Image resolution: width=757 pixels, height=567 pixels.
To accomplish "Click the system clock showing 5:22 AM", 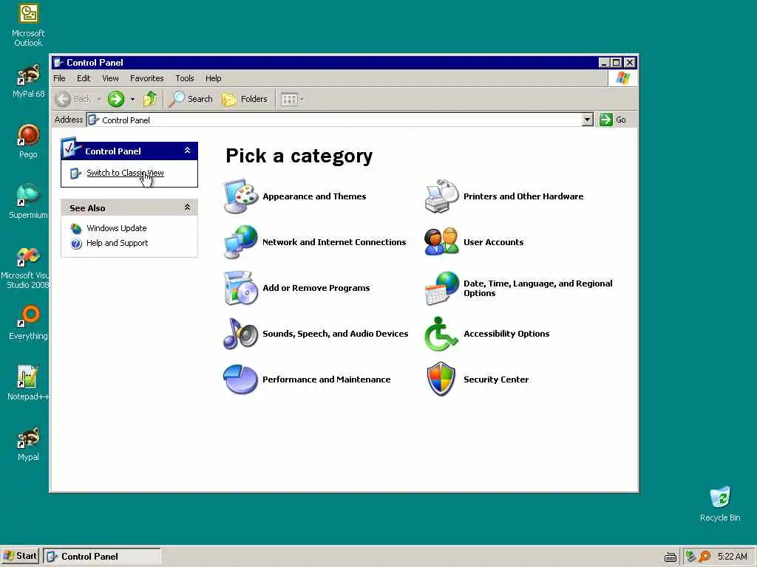I will coord(733,557).
